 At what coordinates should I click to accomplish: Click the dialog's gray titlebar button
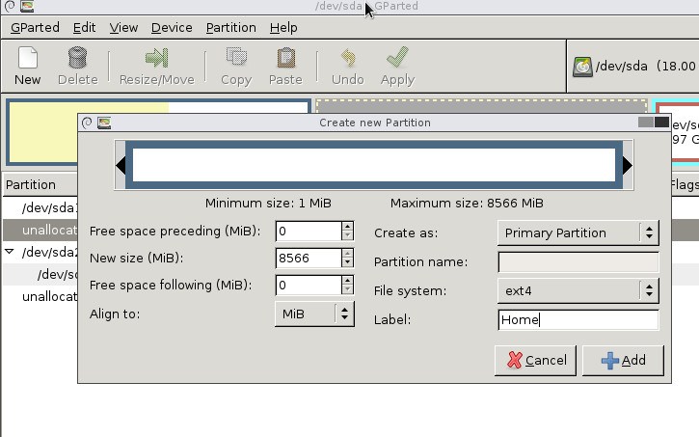tap(646, 123)
